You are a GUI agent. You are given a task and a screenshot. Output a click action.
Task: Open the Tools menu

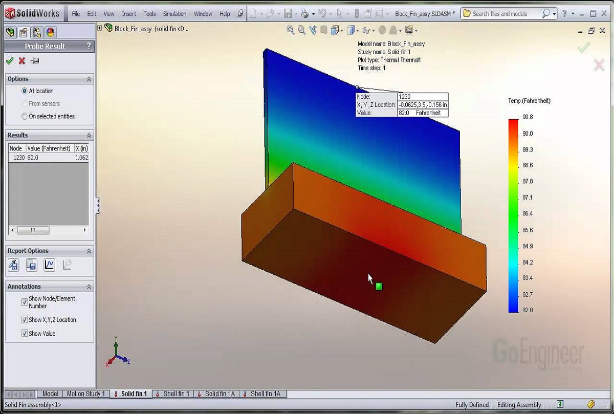[149, 14]
